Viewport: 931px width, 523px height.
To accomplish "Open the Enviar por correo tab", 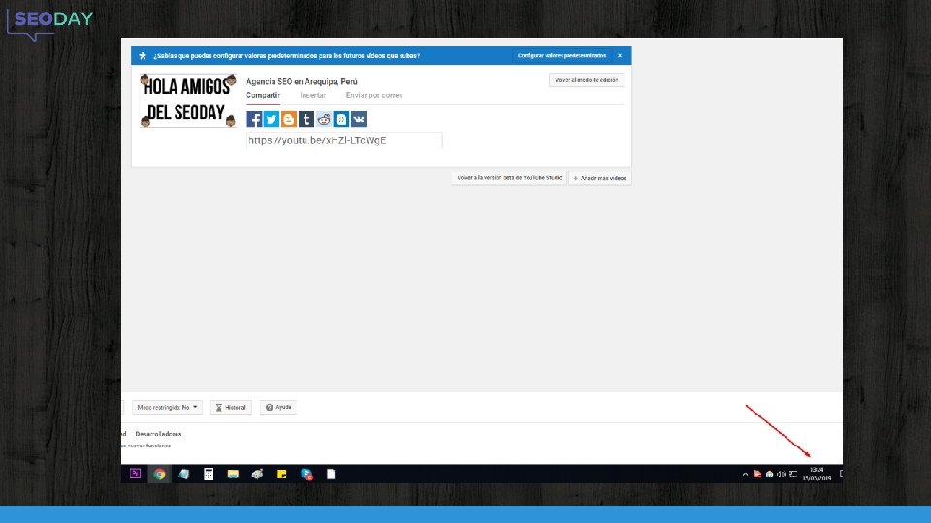I will [x=374, y=96].
